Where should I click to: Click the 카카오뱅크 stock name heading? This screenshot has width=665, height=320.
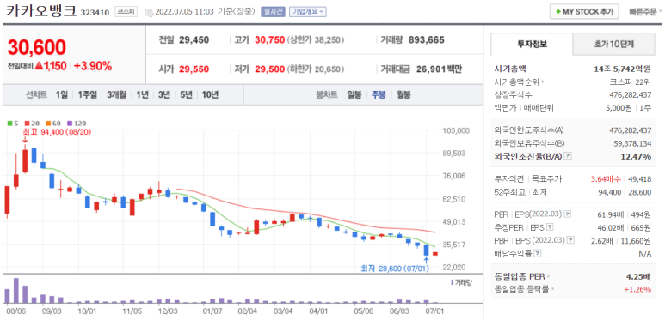click(x=41, y=11)
